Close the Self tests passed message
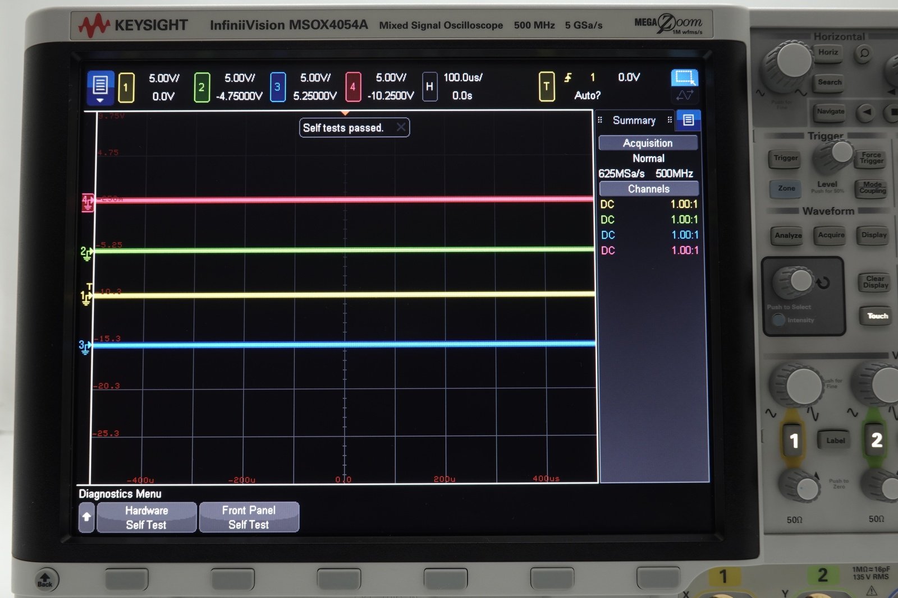The image size is (898, 598). tap(401, 127)
